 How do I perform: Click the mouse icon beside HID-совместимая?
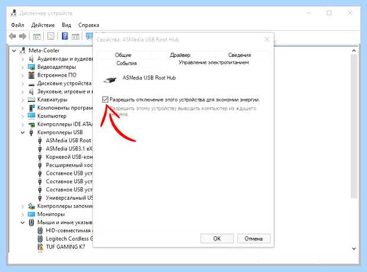(40, 231)
